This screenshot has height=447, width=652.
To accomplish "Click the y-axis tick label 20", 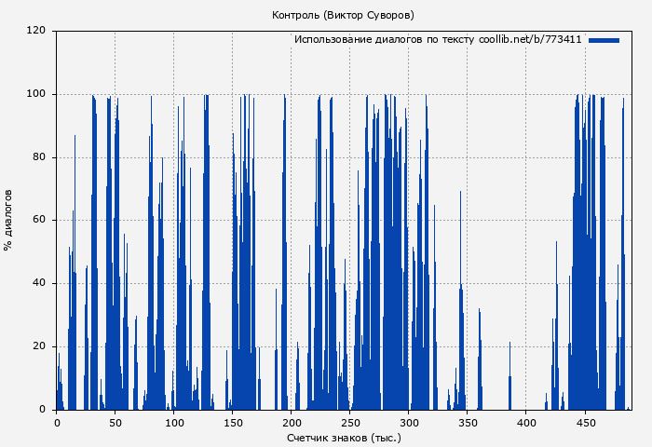I will click(x=39, y=346).
